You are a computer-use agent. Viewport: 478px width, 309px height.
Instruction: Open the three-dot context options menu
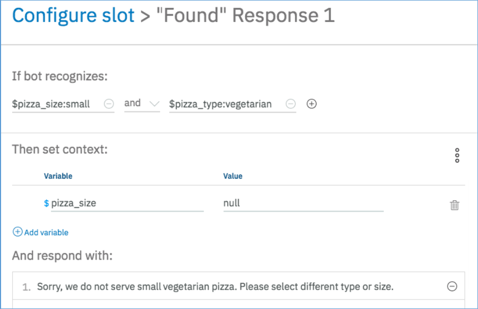[457, 156]
